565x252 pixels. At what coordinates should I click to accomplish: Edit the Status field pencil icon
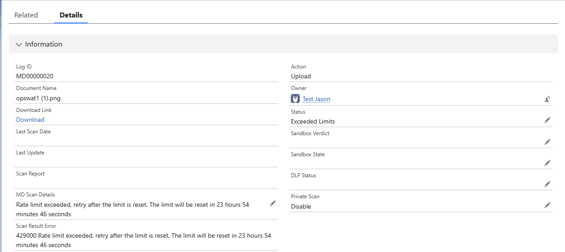pos(547,120)
